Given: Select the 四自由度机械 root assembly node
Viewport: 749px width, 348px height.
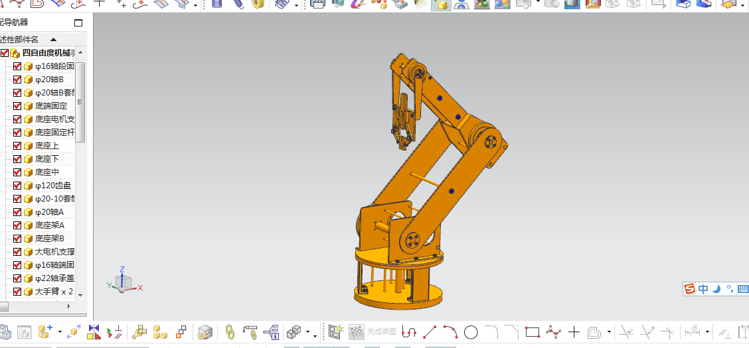Looking at the screenshot, I should pyautogui.click(x=48, y=53).
